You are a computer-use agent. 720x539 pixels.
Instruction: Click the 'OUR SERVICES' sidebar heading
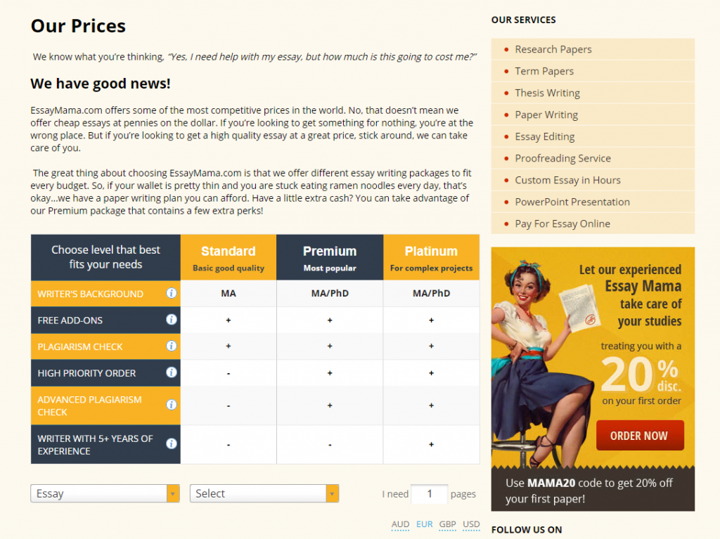pyautogui.click(x=523, y=20)
